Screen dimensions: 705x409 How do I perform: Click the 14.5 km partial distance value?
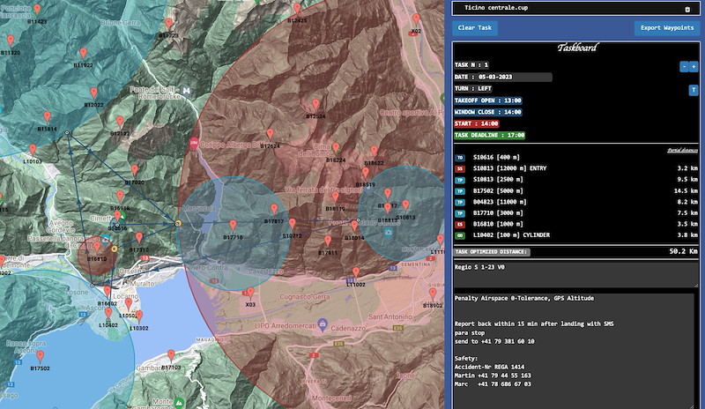click(686, 190)
